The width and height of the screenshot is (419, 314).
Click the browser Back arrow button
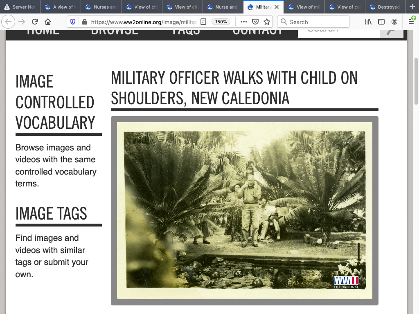[9, 22]
